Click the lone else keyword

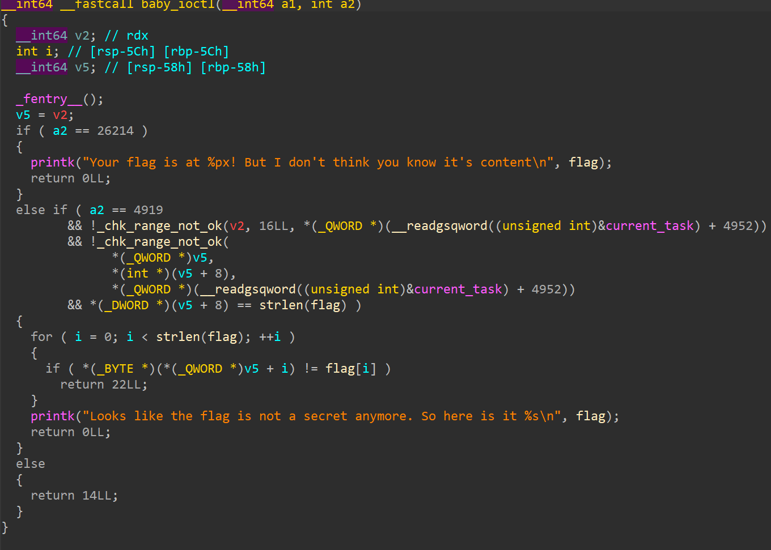pos(31,464)
